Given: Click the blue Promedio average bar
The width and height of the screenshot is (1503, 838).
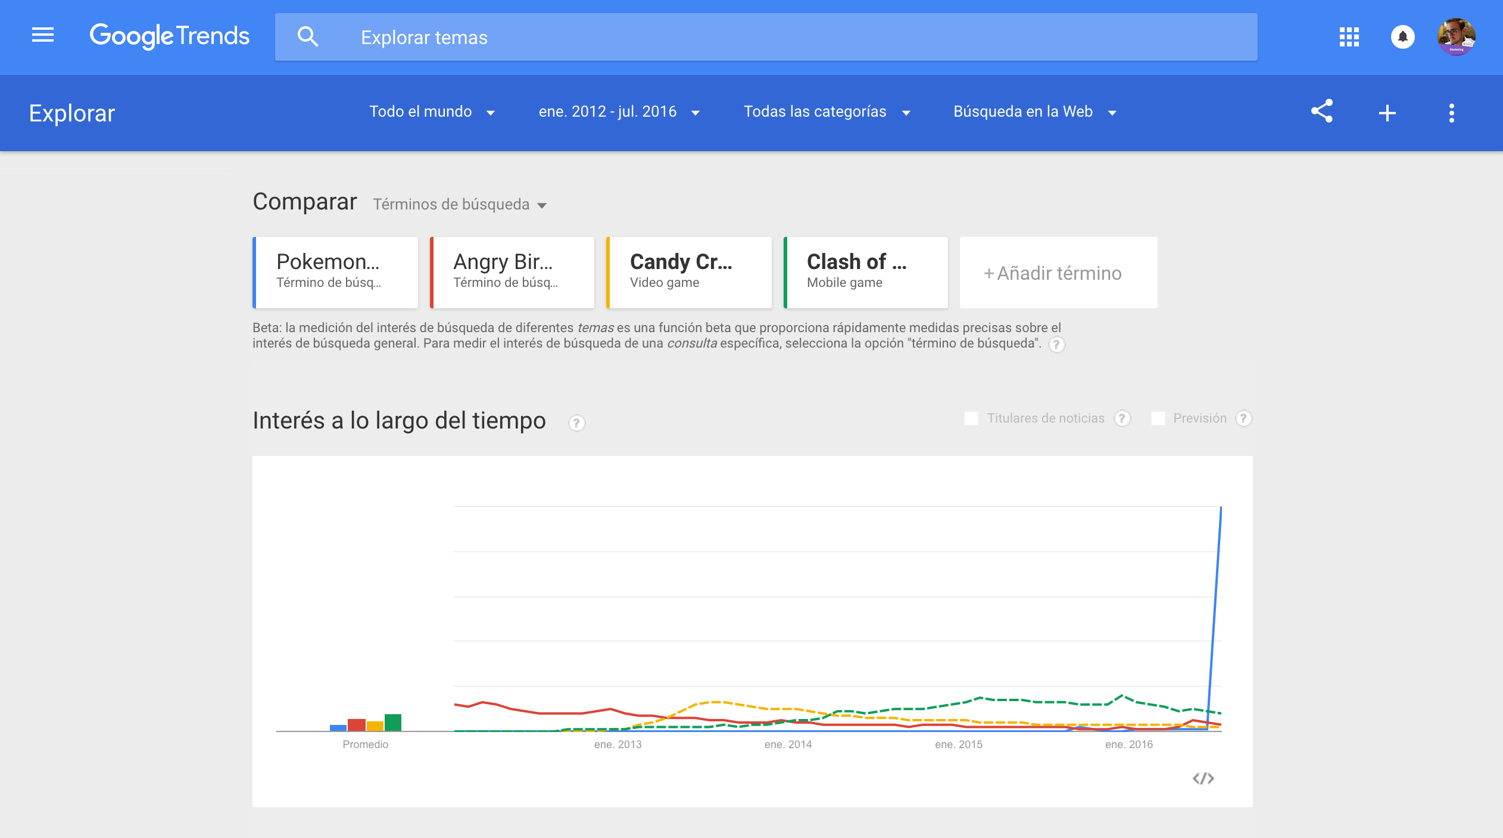Looking at the screenshot, I should coord(338,728).
